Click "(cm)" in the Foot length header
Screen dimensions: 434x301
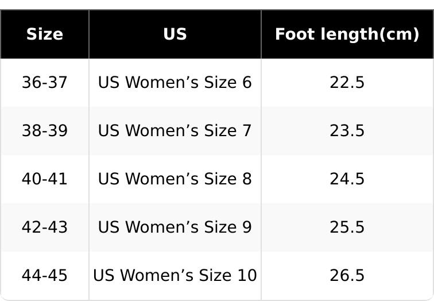tap(400, 34)
